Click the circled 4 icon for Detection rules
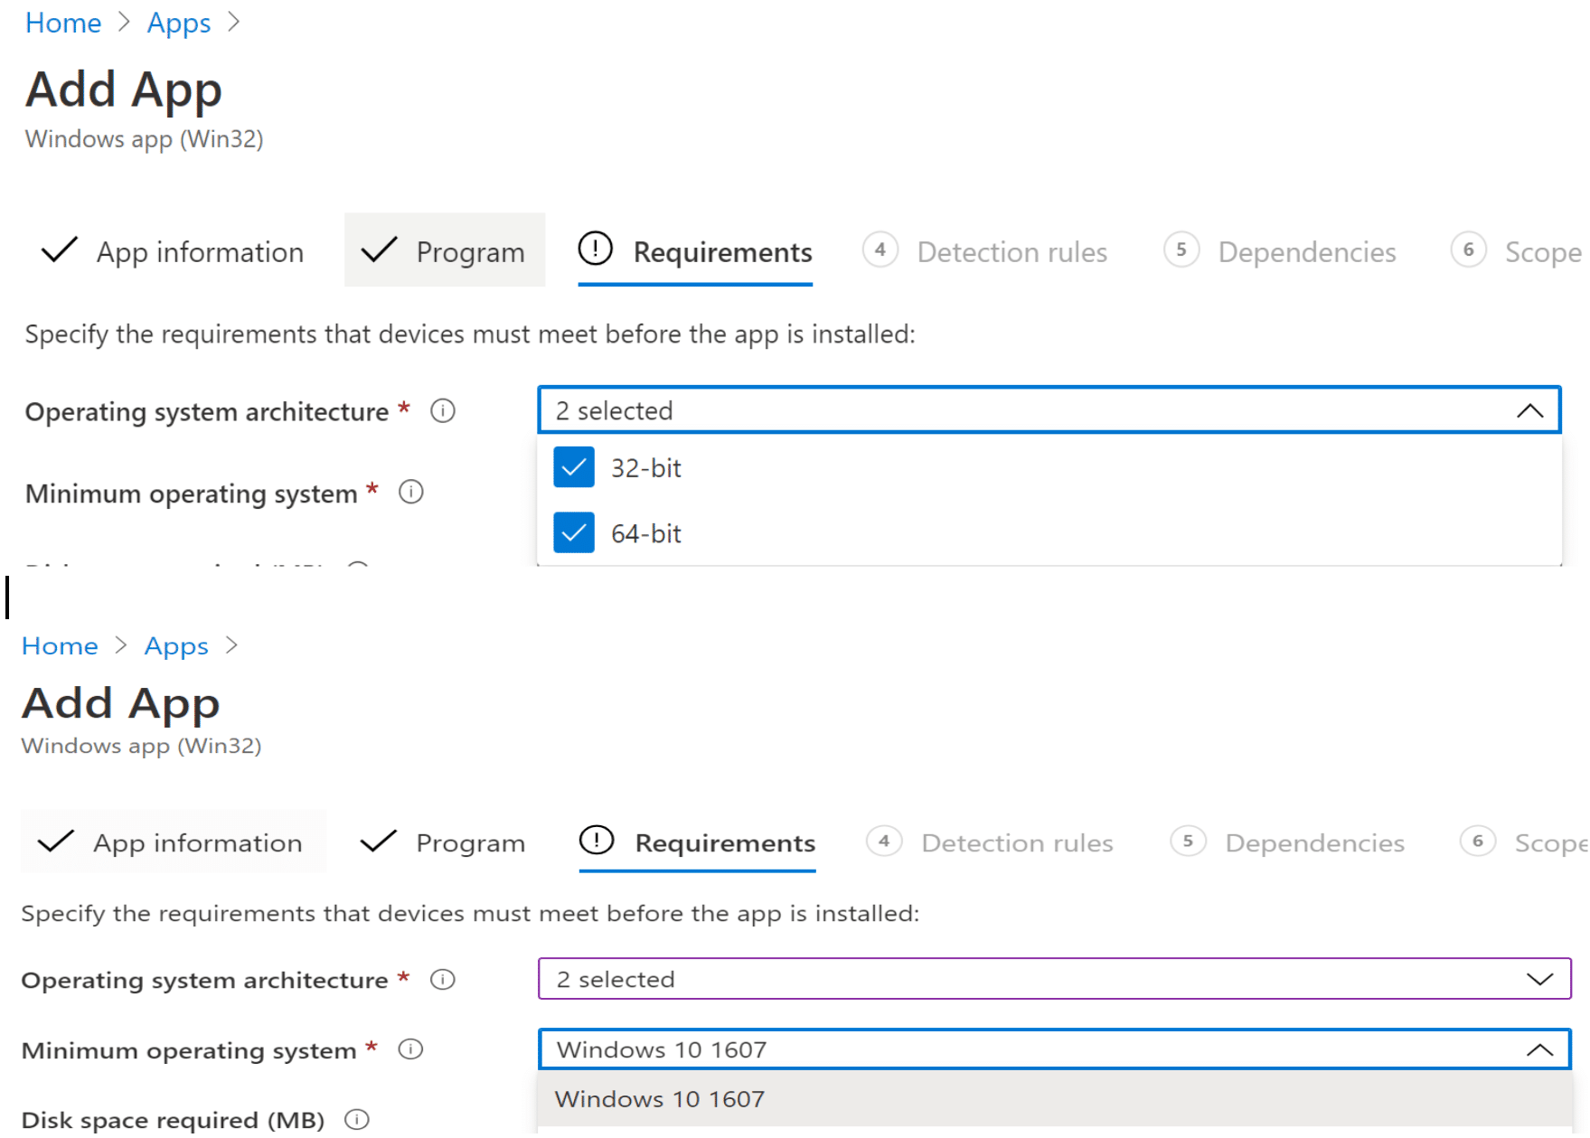This screenshot has height=1138, width=1590. pos(880,250)
